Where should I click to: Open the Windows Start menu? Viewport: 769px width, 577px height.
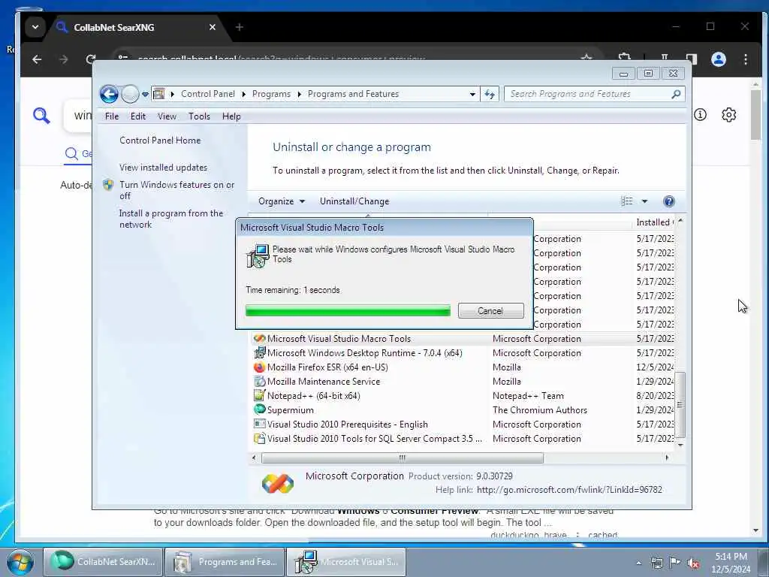coord(20,562)
